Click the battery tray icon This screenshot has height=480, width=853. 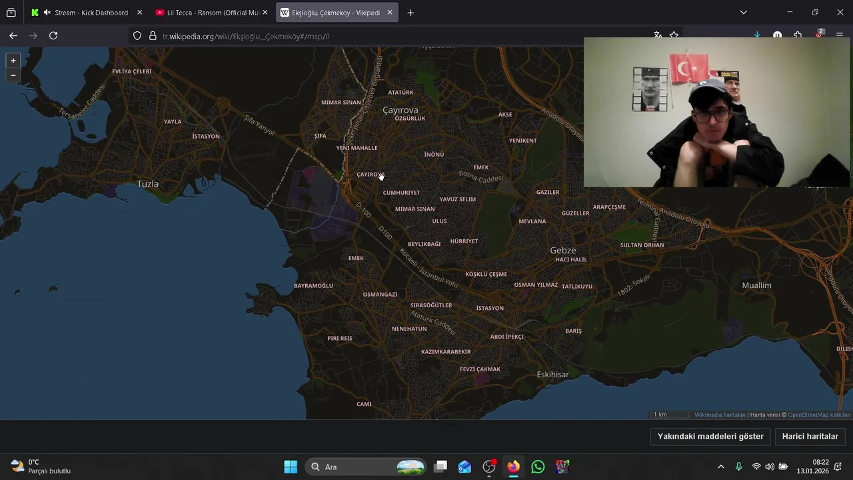784,467
